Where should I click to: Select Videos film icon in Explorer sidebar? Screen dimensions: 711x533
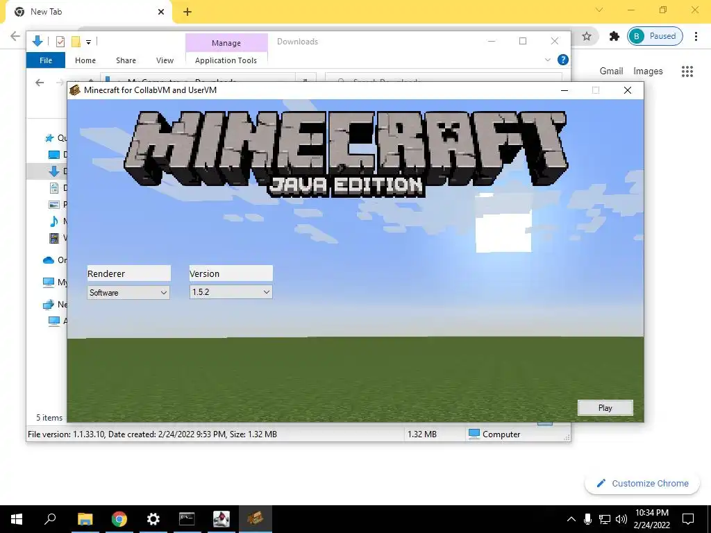(x=54, y=237)
